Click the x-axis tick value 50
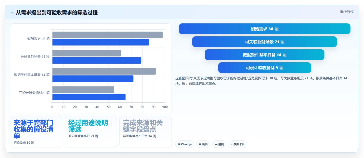Screen dimensions: 364x158 coord(108,107)
